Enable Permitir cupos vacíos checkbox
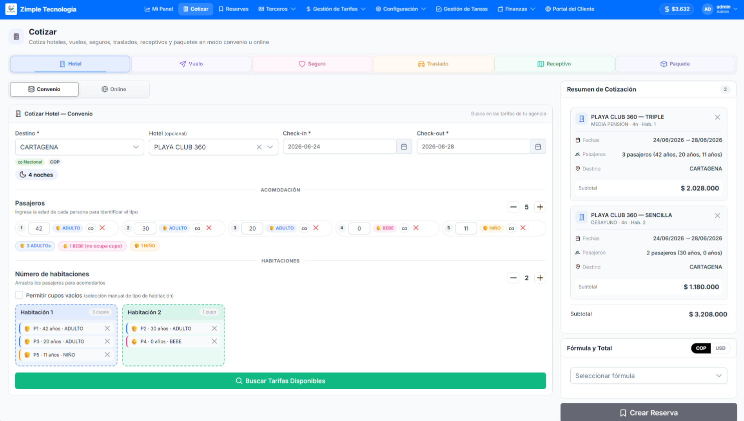The height and width of the screenshot is (421, 744). [x=19, y=295]
